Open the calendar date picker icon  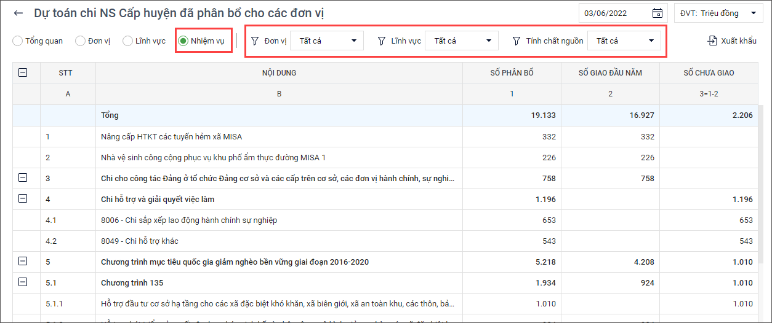pyautogui.click(x=657, y=13)
